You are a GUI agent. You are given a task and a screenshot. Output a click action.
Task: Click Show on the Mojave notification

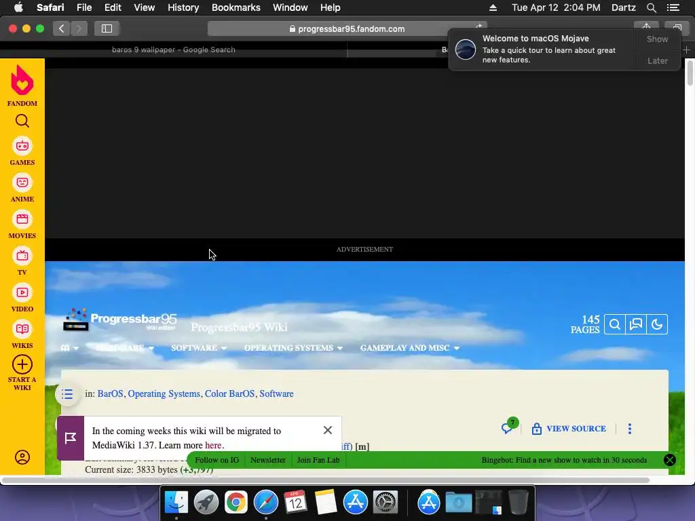point(657,39)
